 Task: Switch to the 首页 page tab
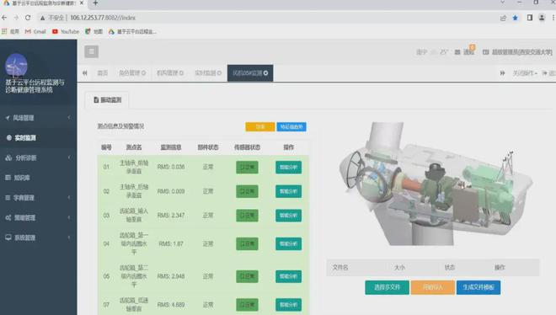click(103, 73)
